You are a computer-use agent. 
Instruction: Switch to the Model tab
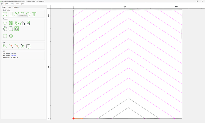pos(10,7)
